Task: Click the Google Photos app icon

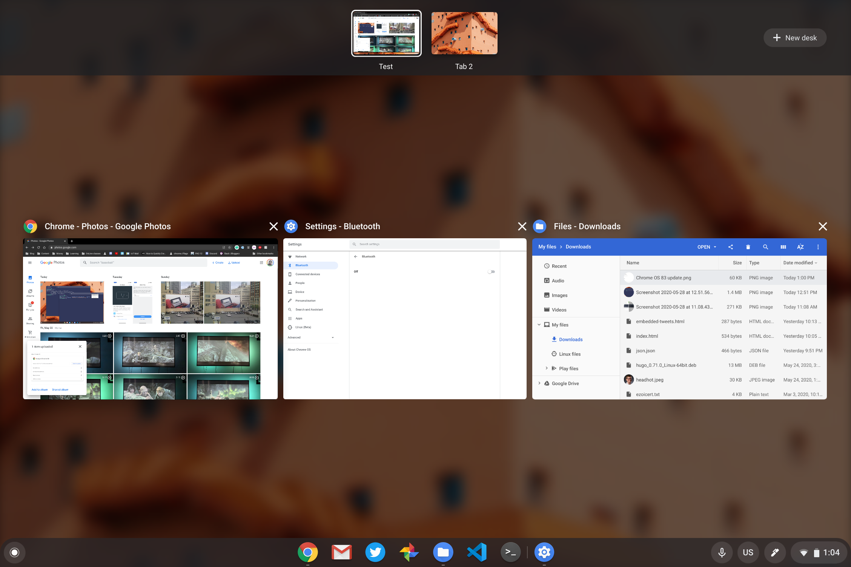Action: point(409,551)
